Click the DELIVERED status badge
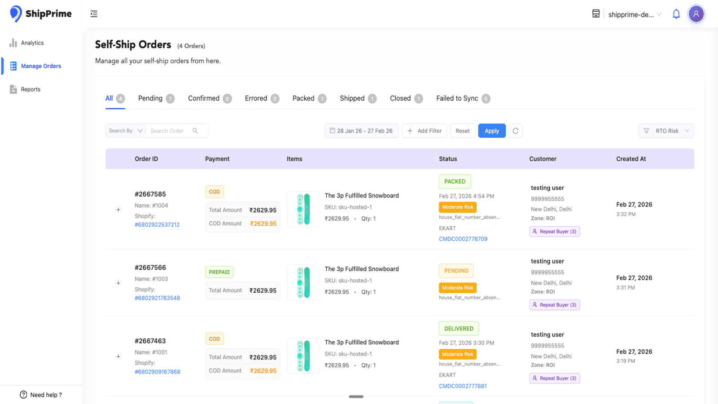 (x=459, y=329)
